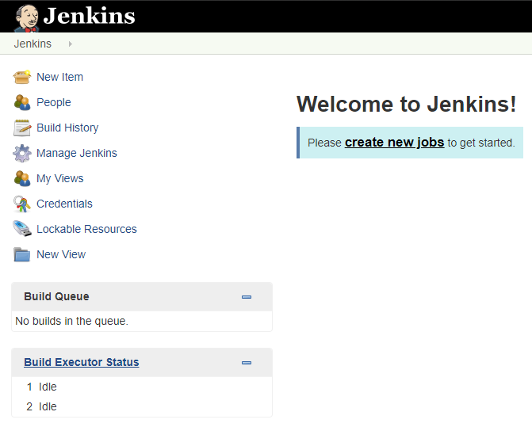
Task: Open the Build Executor Status link
Action: coord(82,362)
